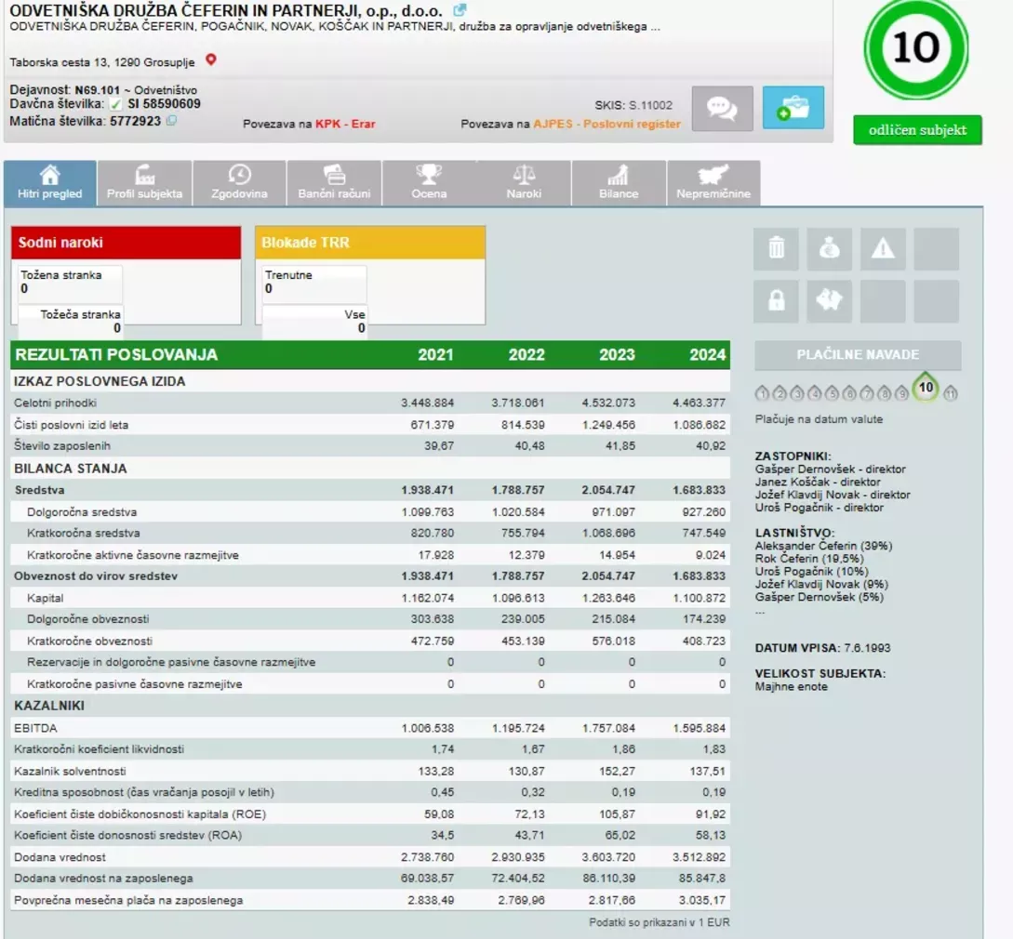
Task: Open the Bančni računi tab
Action: 334,182
